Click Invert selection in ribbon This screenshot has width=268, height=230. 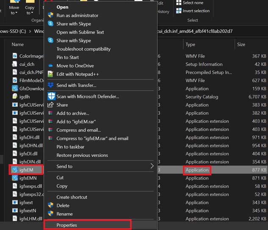(x=196, y=11)
